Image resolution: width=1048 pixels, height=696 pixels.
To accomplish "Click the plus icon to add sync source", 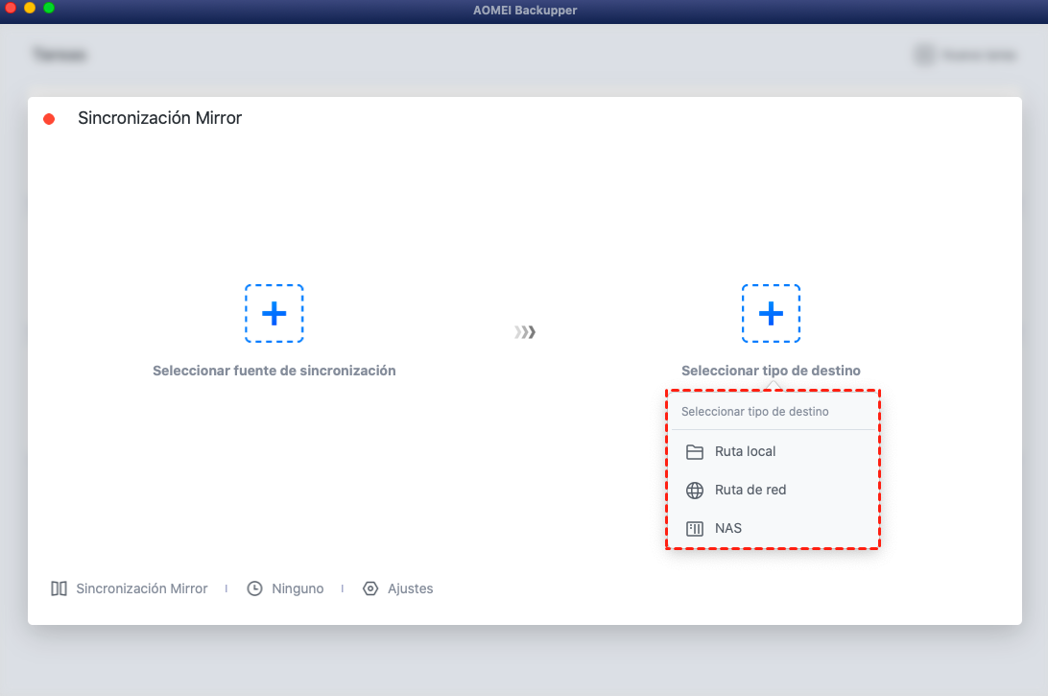I will [x=274, y=313].
